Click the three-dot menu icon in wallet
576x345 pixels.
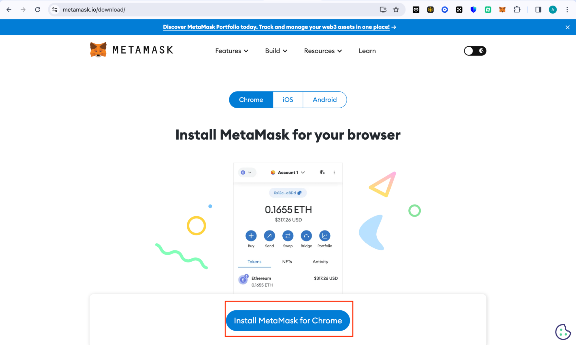(x=335, y=172)
